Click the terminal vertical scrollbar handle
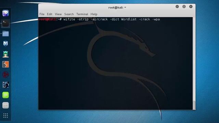The image size is (219, 123). pyautogui.click(x=194, y=105)
